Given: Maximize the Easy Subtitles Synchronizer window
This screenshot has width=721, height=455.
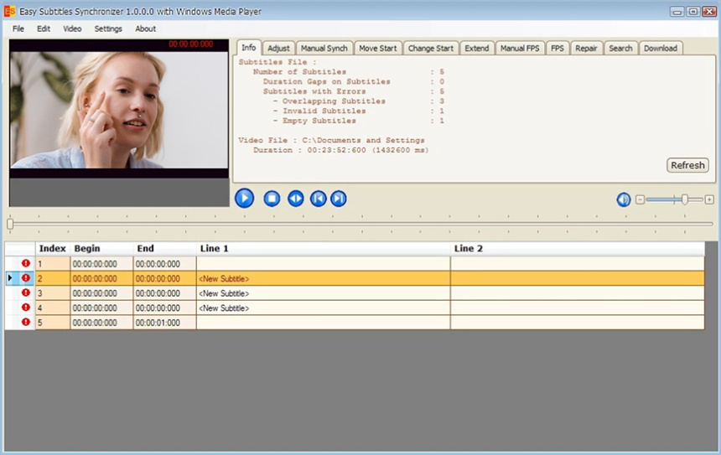Looking at the screenshot, I should (693, 12).
